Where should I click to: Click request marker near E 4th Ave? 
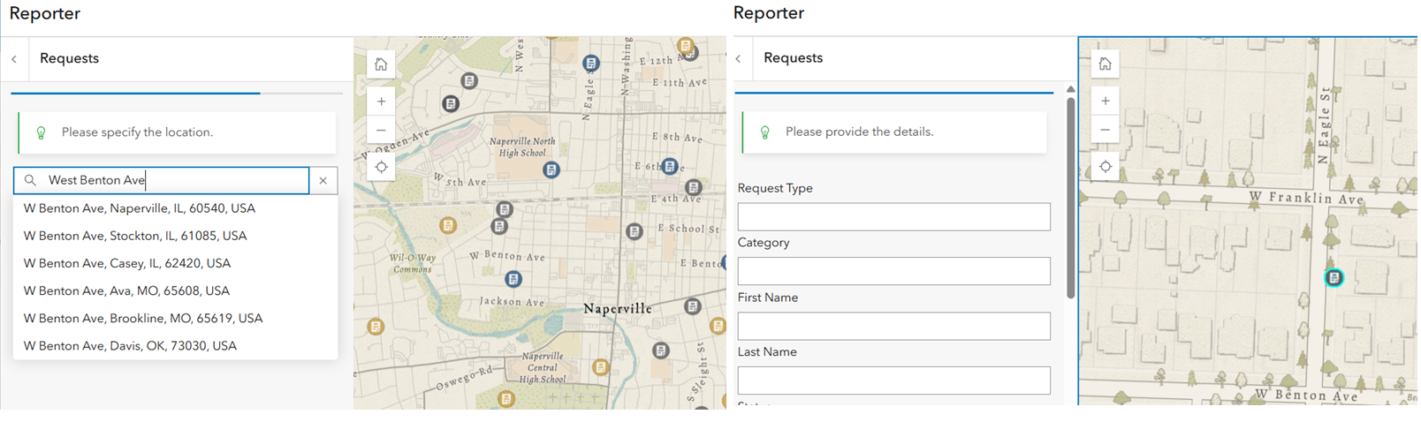point(694,187)
